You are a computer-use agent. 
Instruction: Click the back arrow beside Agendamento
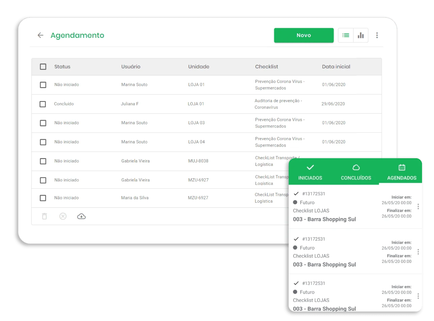click(40, 35)
